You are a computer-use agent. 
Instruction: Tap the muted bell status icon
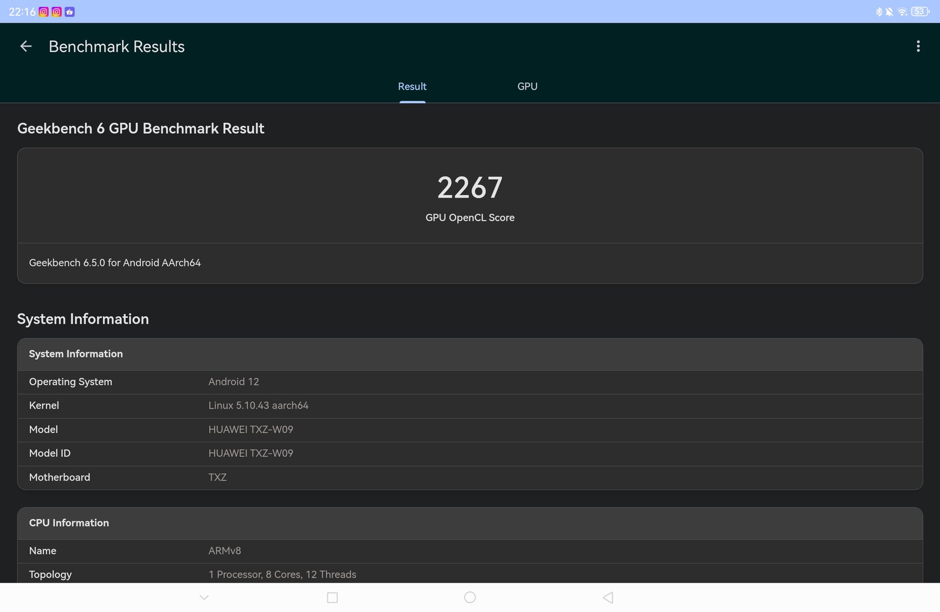(x=890, y=12)
